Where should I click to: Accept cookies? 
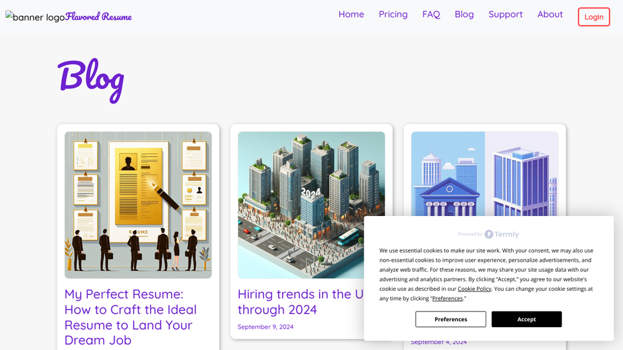coord(527,320)
